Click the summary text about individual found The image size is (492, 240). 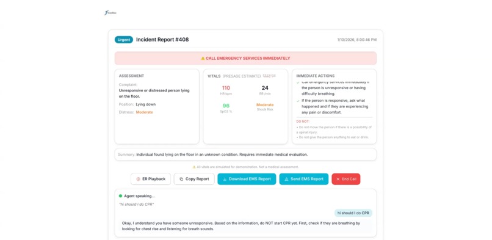(222, 155)
